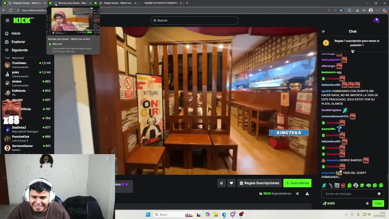Open the Kick hamburger menu
Image resolution: width=389 pixels, height=219 pixels.
tap(7, 20)
